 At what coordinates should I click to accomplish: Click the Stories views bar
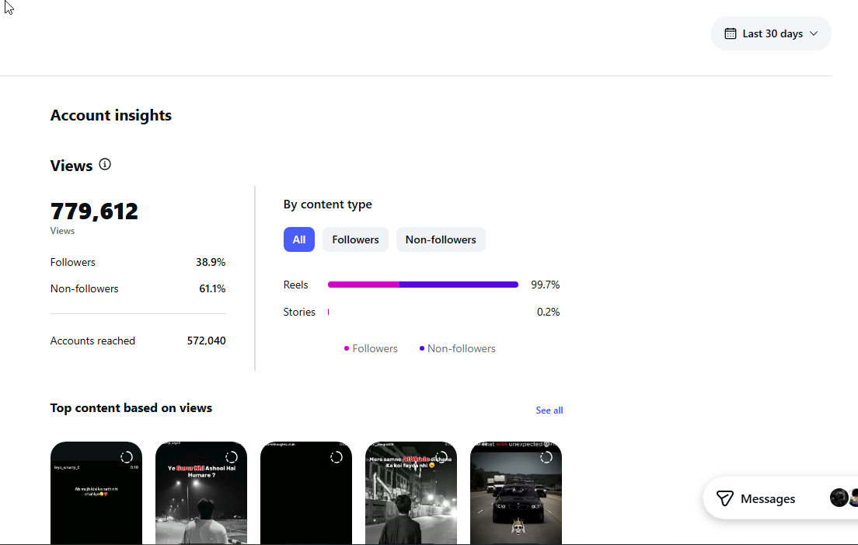pos(328,311)
